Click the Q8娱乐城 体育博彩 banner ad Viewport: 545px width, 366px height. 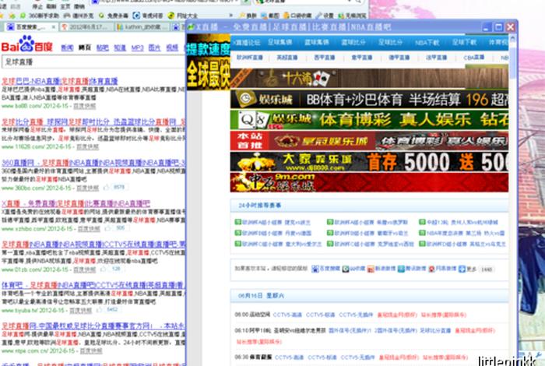[369, 120]
